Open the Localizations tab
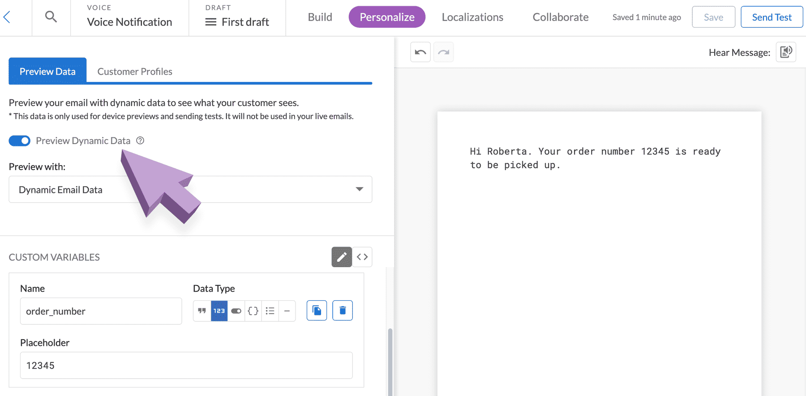The height and width of the screenshot is (396, 806). click(x=472, y=17)
